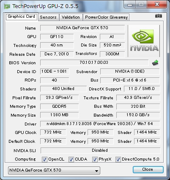Click the "Computing" label
This screenshot has height=180, width=170.
click(25, 159)
